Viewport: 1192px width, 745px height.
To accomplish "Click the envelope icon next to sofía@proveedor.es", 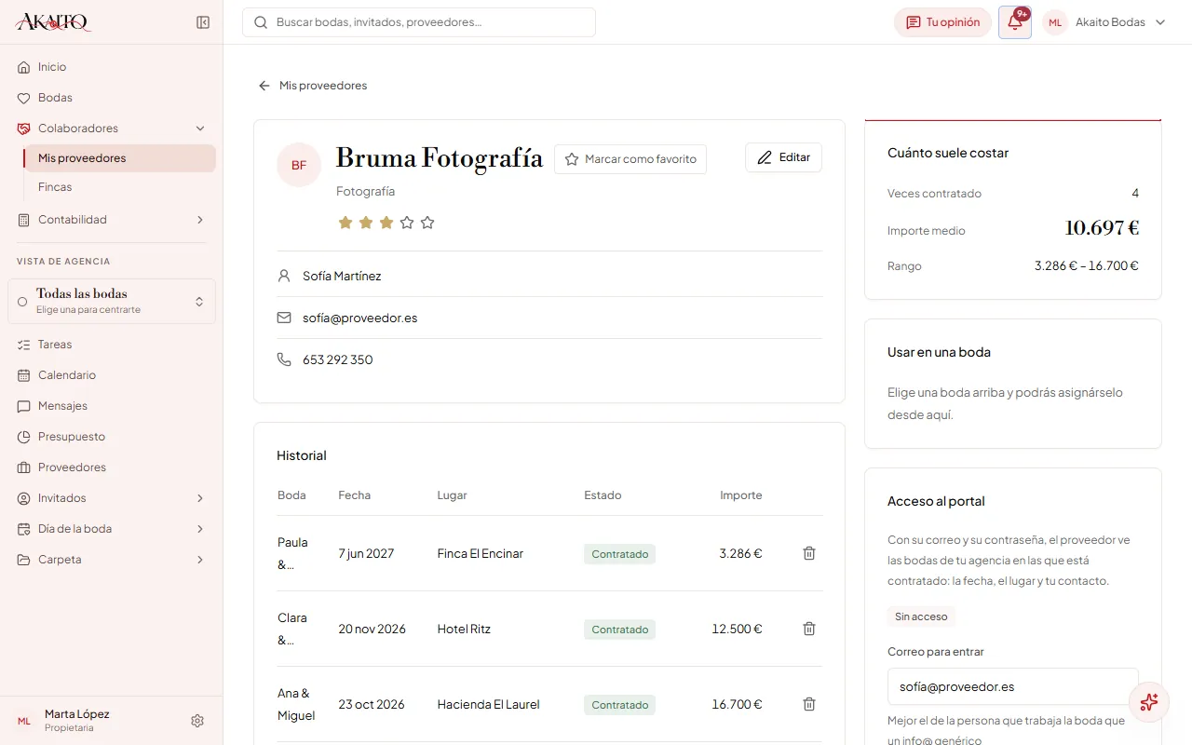I will click(284, 318).
